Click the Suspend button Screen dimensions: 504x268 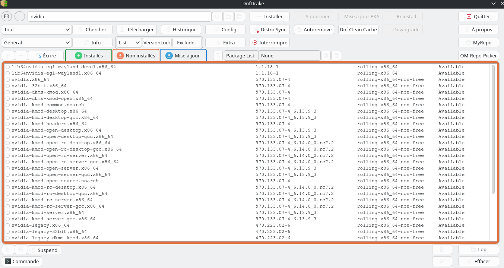pos(44,250)
